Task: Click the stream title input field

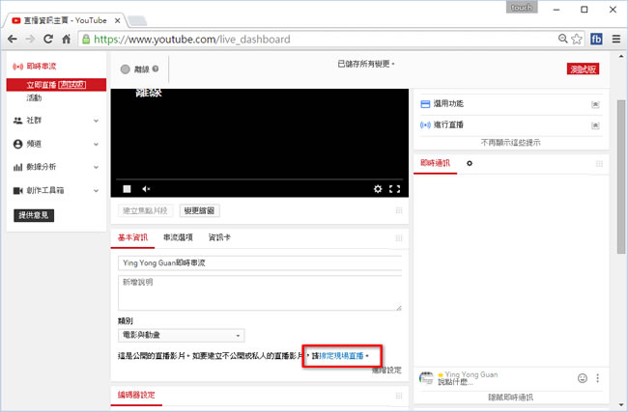Action: coord(260,262)
